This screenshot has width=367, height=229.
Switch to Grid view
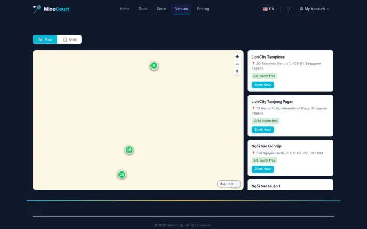click(x=70, y=39)
